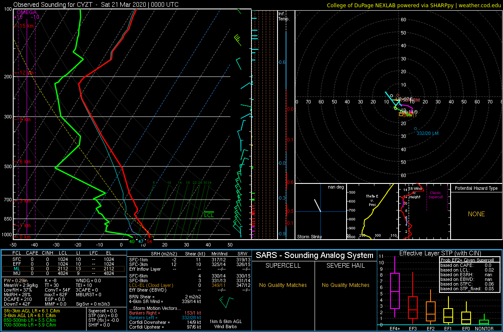
Task: Select the 850-500mb LR lapse rate
Action: point(29,320)
